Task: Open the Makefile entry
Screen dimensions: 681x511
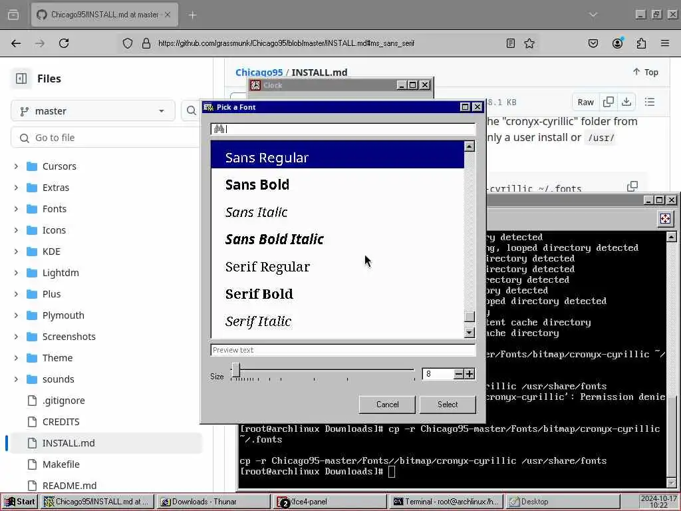Action: coord(61,464)
